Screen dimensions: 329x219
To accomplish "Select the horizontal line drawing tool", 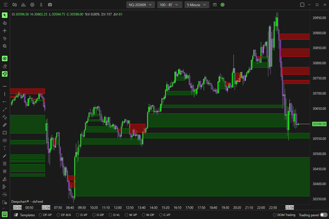I will click(5, 86).
